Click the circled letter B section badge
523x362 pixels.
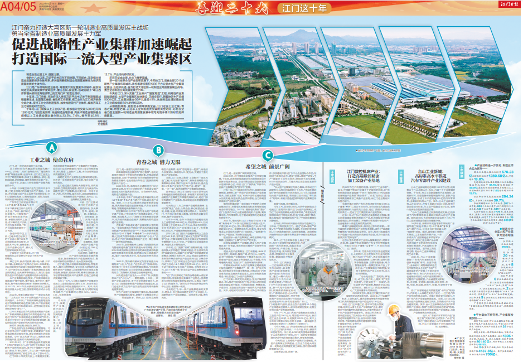[x=158, y=151]
